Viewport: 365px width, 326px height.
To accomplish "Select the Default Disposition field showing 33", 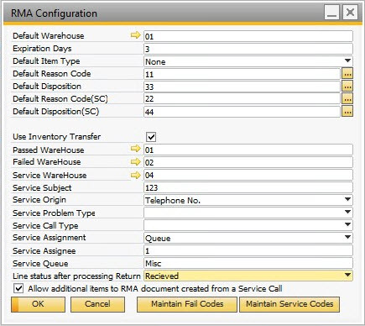I will [x=242, y=87].
